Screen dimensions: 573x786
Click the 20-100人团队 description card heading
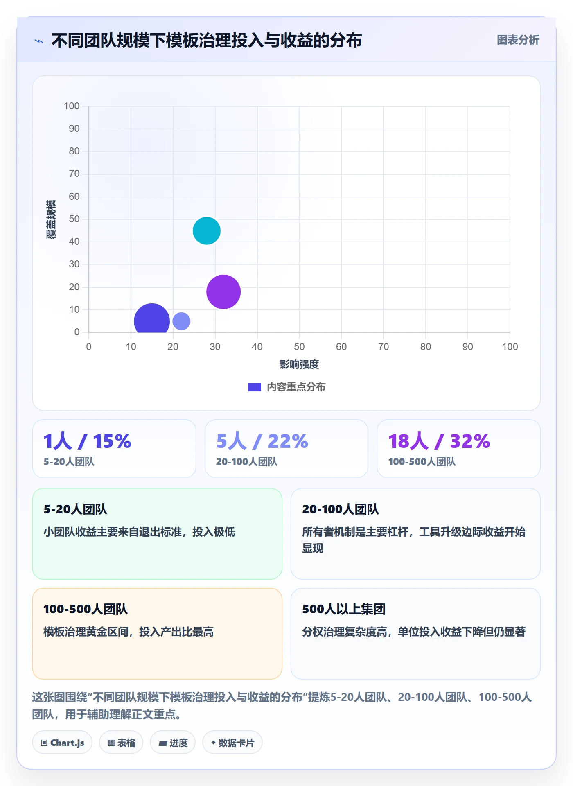click(341, 509)
